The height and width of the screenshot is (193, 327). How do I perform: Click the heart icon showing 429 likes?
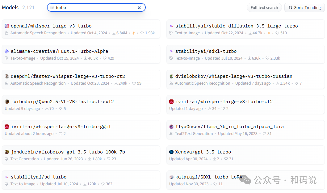click(105, 58)
